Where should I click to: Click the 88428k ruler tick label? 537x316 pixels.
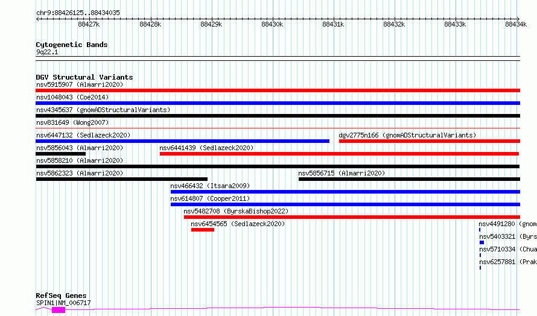coord(150,24)
